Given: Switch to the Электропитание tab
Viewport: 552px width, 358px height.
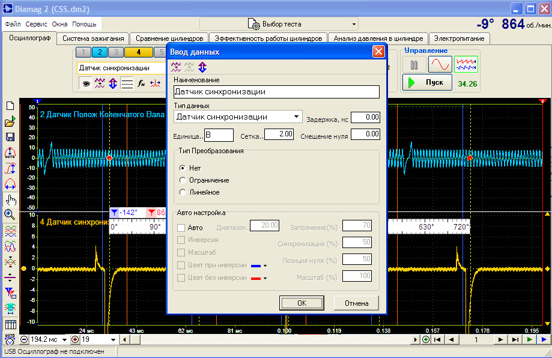Looking at the screenshot, I should 459,38.
